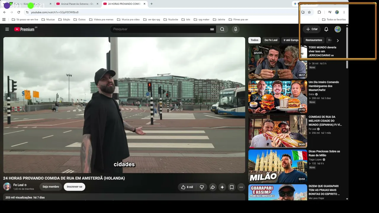
Task: Open Fe Leal channel avatar below video
Action: (x=7, y=187)
